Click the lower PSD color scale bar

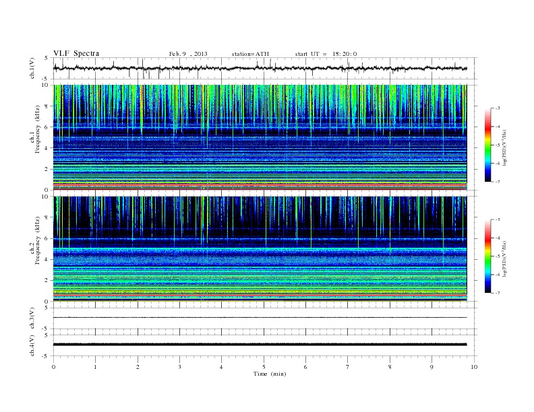coord(487,256)
